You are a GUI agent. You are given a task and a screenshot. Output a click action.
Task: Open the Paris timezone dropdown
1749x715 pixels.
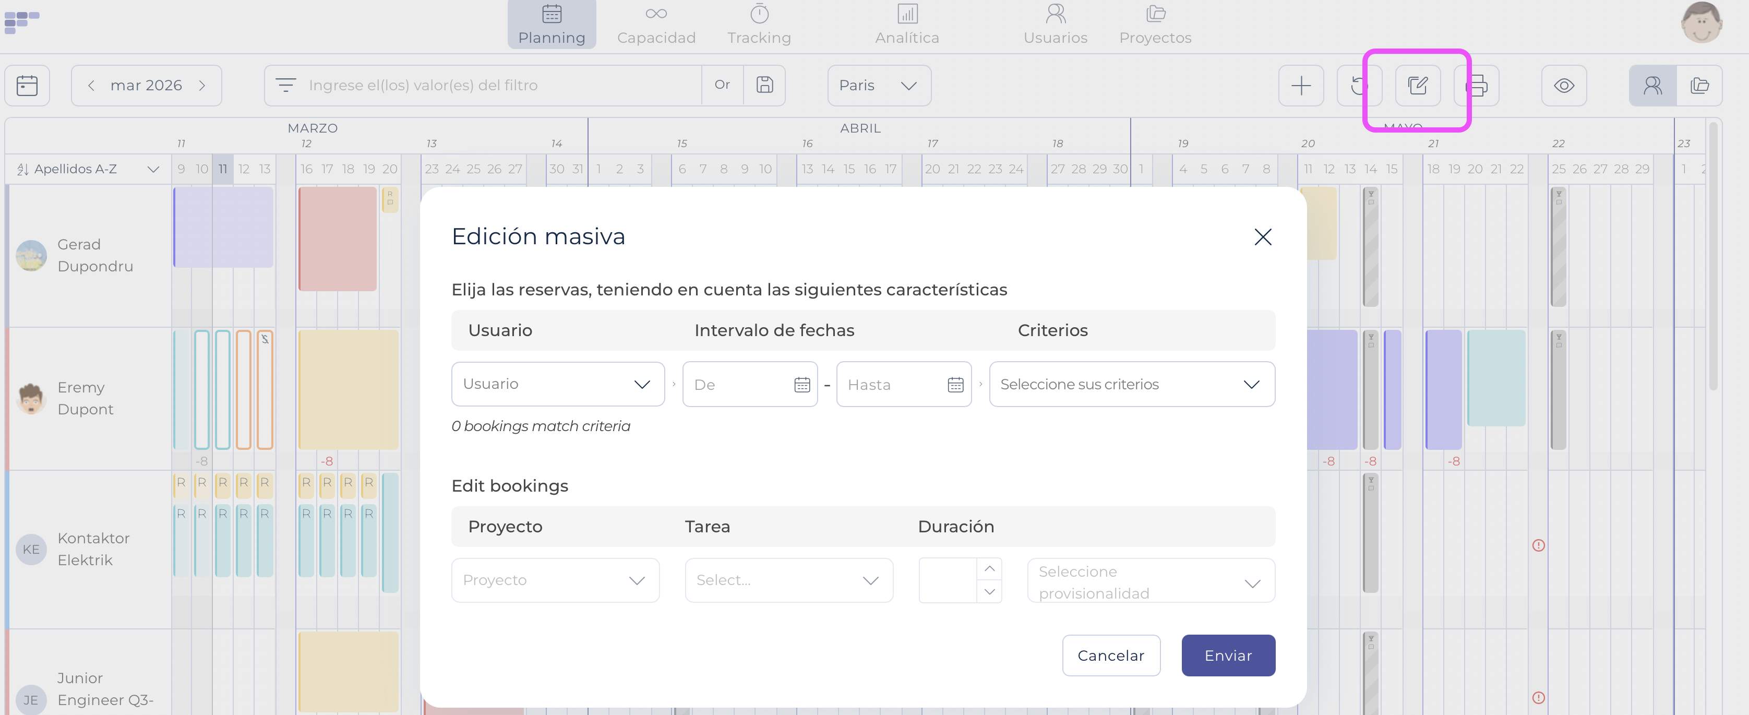tap(878, 86)
